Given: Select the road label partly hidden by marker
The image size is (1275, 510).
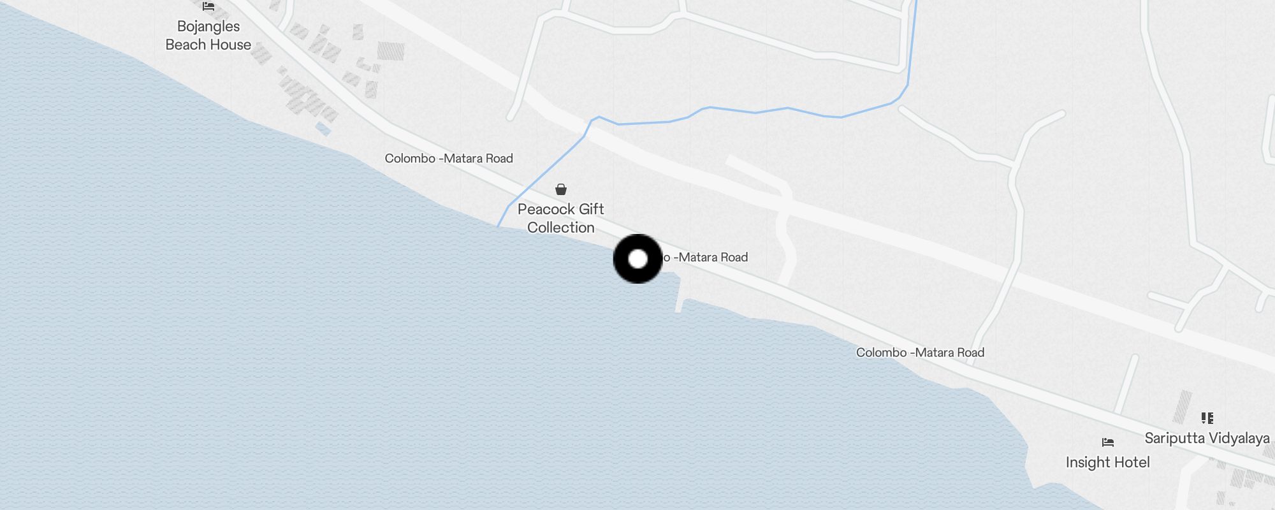Looking at the screenshot, I should pyautogui.click(x=705, y=257).
